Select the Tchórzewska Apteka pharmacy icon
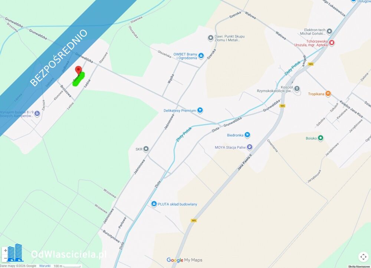Screen dimensions: 371x268 [x=332, y=43]
